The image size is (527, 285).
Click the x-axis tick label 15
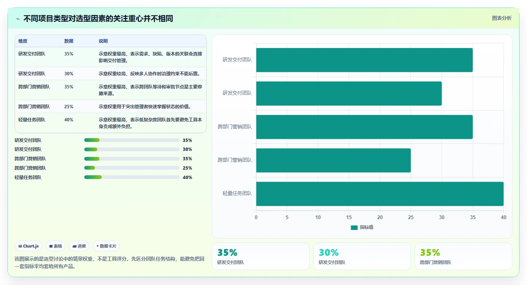tap(349, 217)
